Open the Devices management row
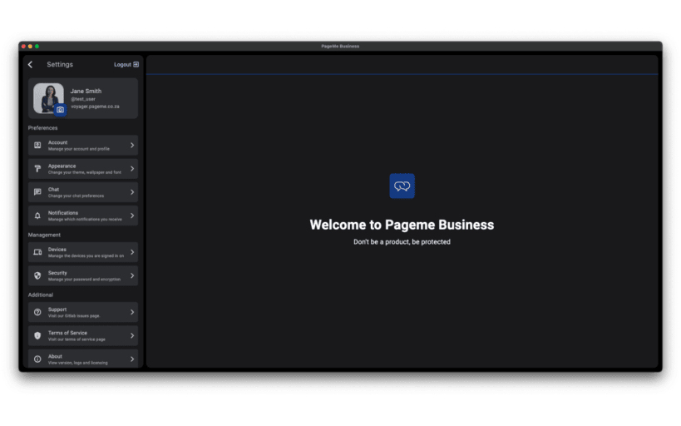The image size is (681, 426). (x=83, y=252)
